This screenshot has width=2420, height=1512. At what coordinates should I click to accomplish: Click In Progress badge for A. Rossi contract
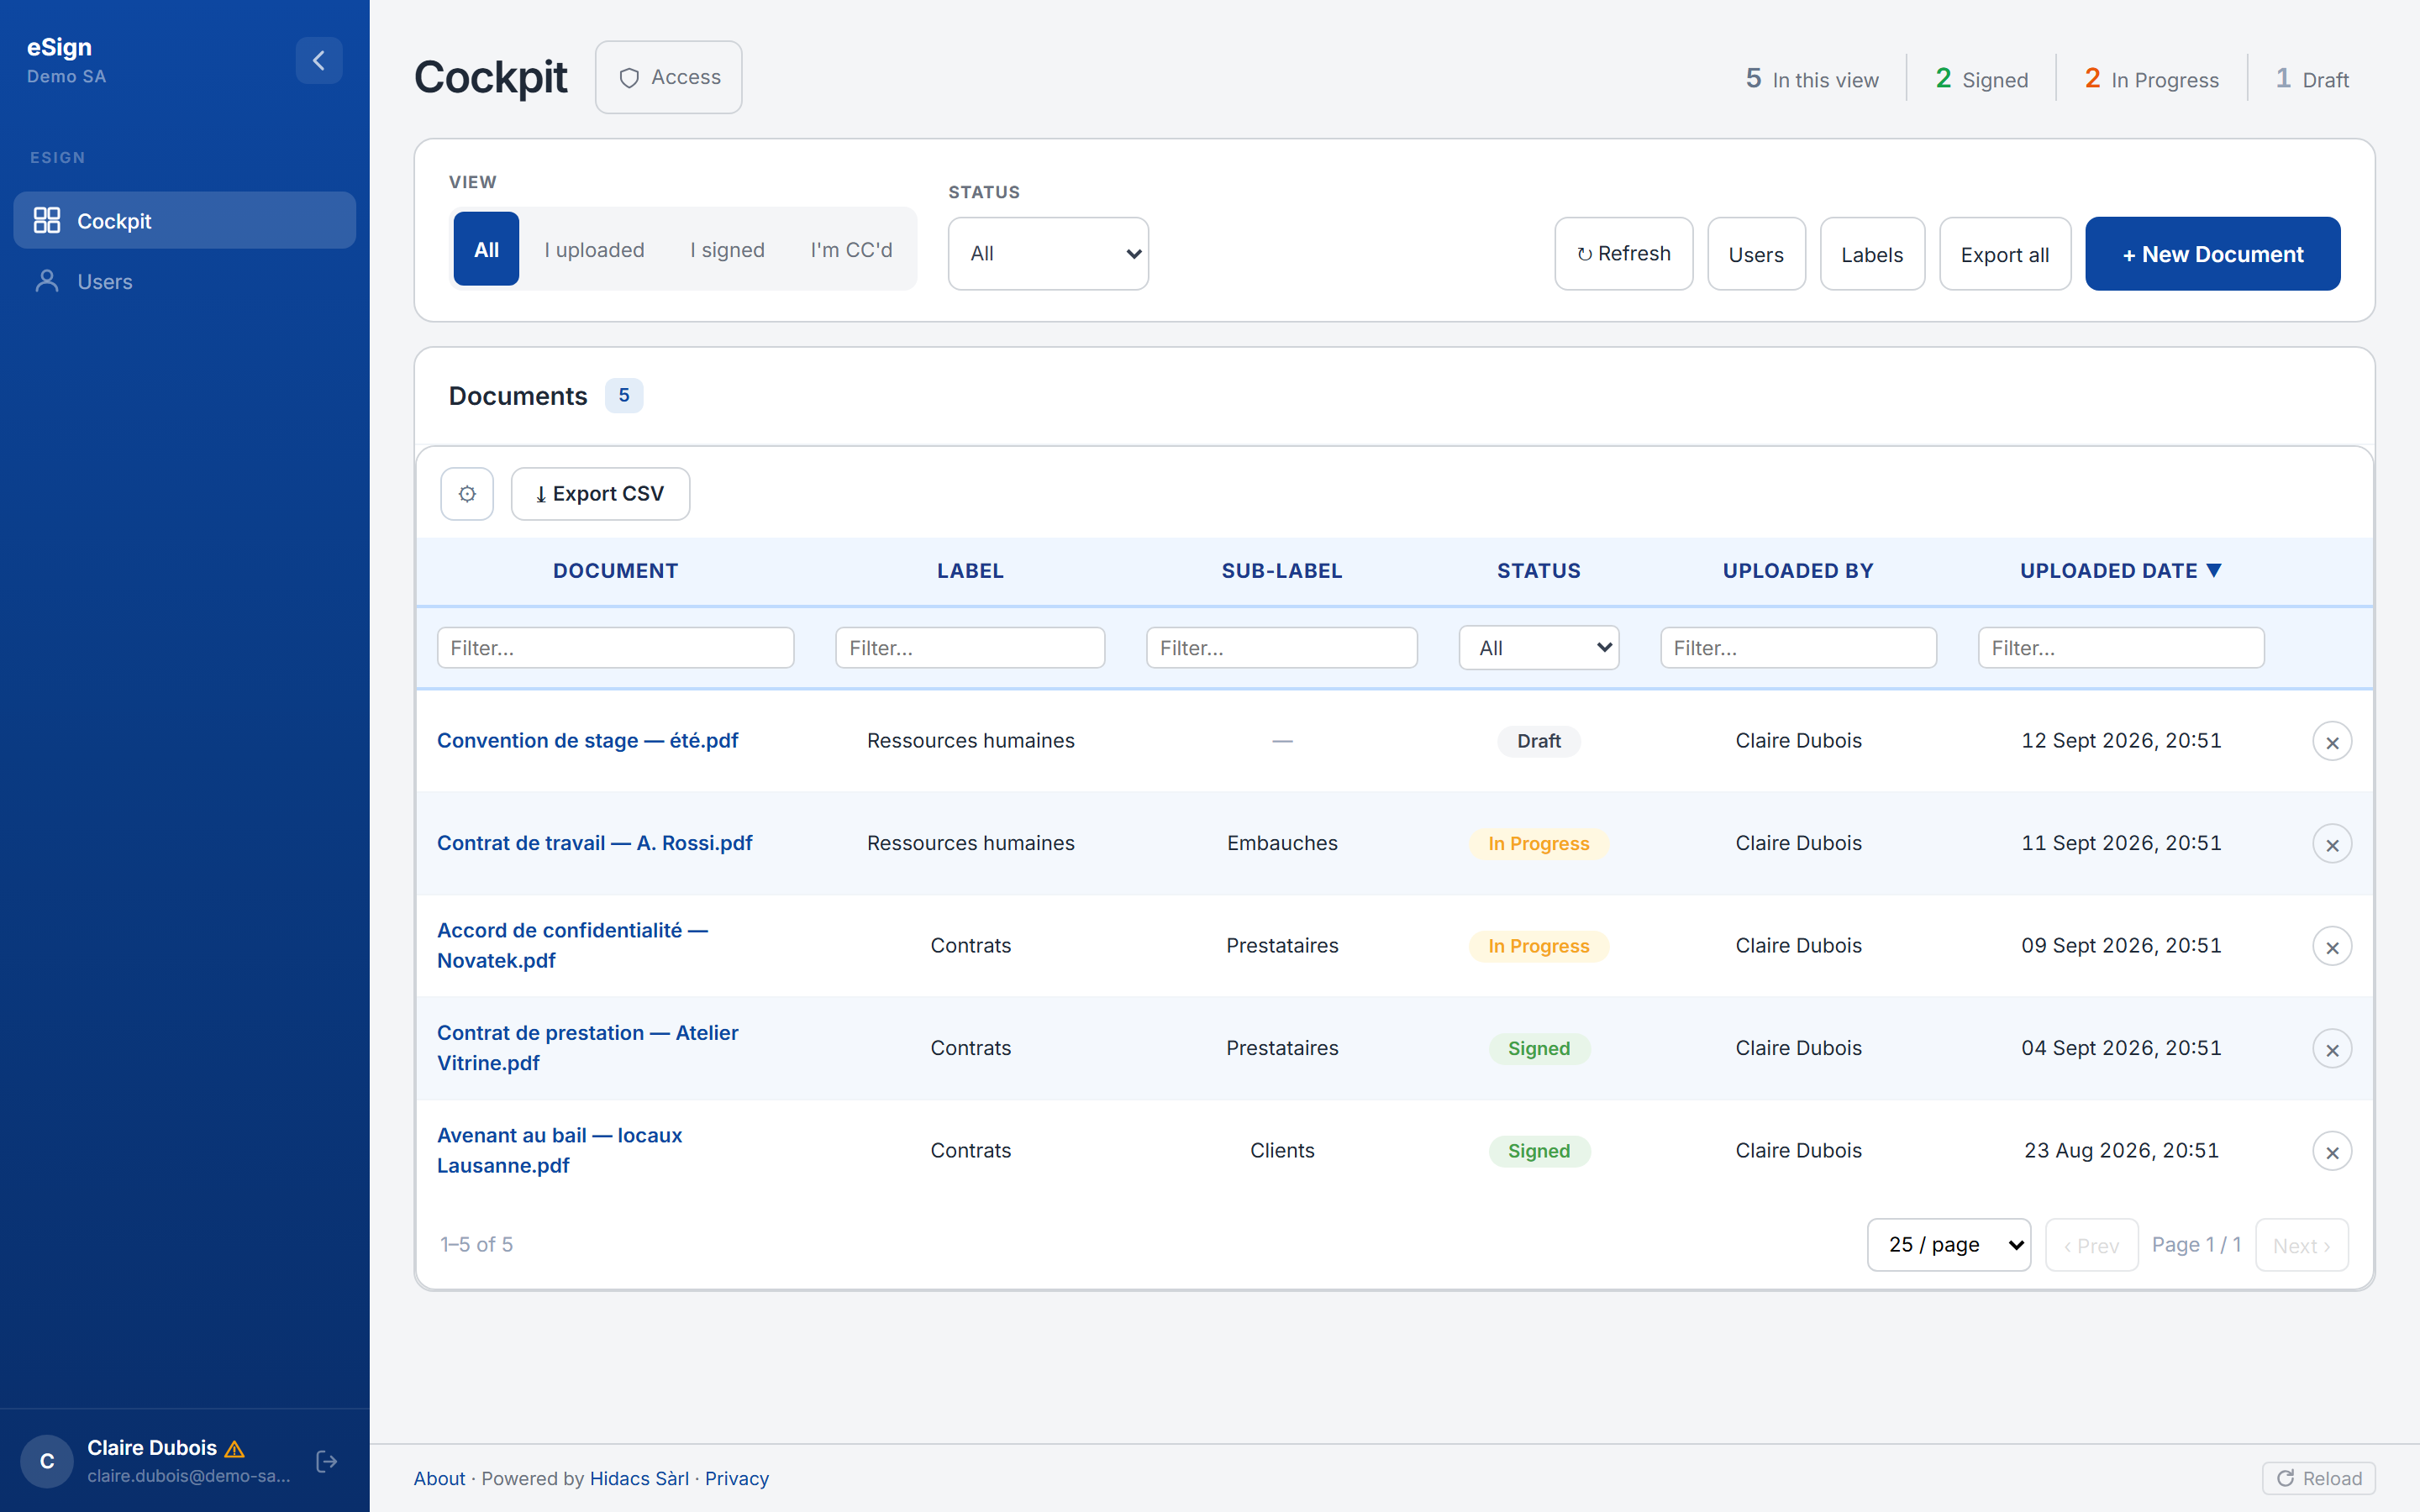tap(1538, 843)
